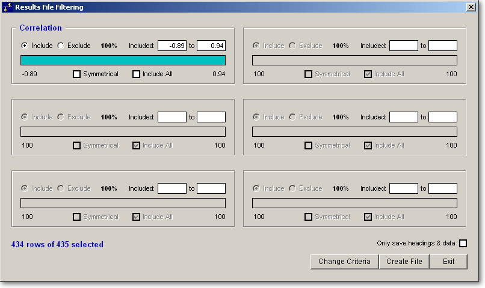Image resolution: width=485 pixels, height=288 pixels.
Task: Select the Exclude radio in the bottom-left panel
Action: point(61,188)
